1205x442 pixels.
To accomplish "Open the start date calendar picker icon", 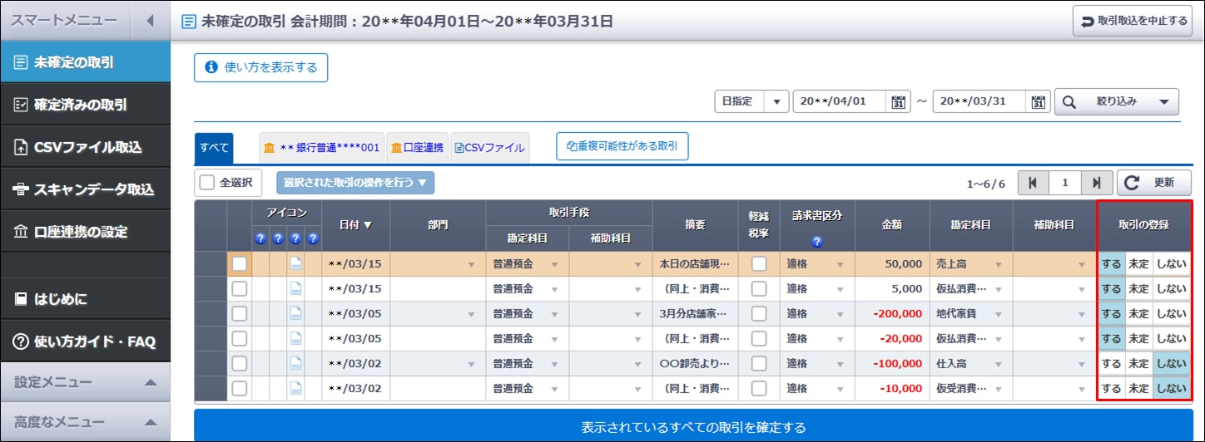I will [x=898, y=102].
